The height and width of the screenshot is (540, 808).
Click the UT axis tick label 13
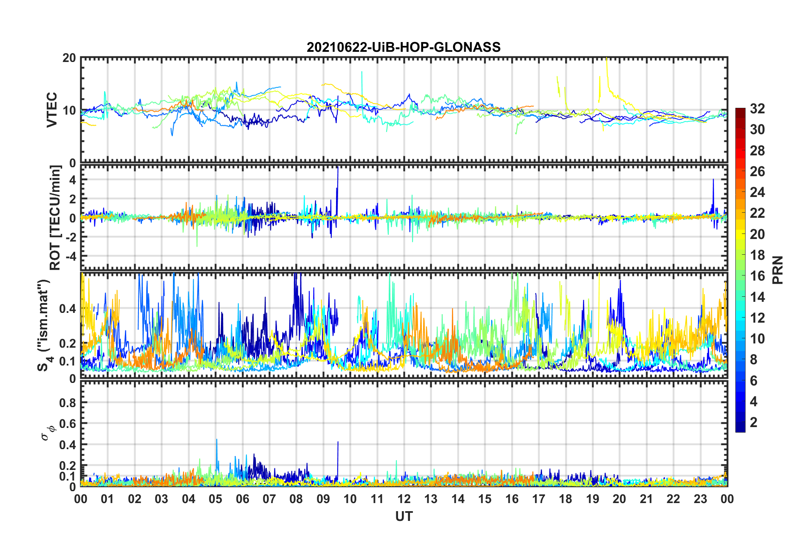pyautogui.click(x=431, y=499)
